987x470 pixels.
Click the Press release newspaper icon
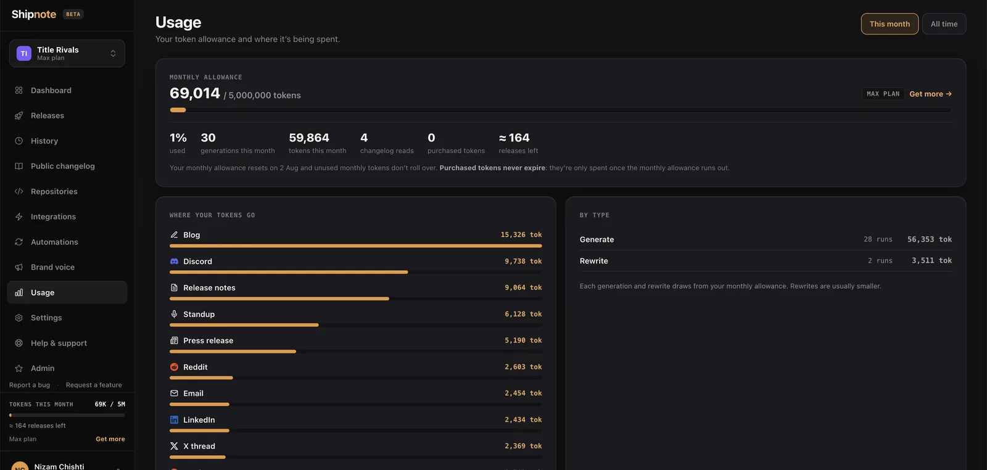tap(174, 340)
